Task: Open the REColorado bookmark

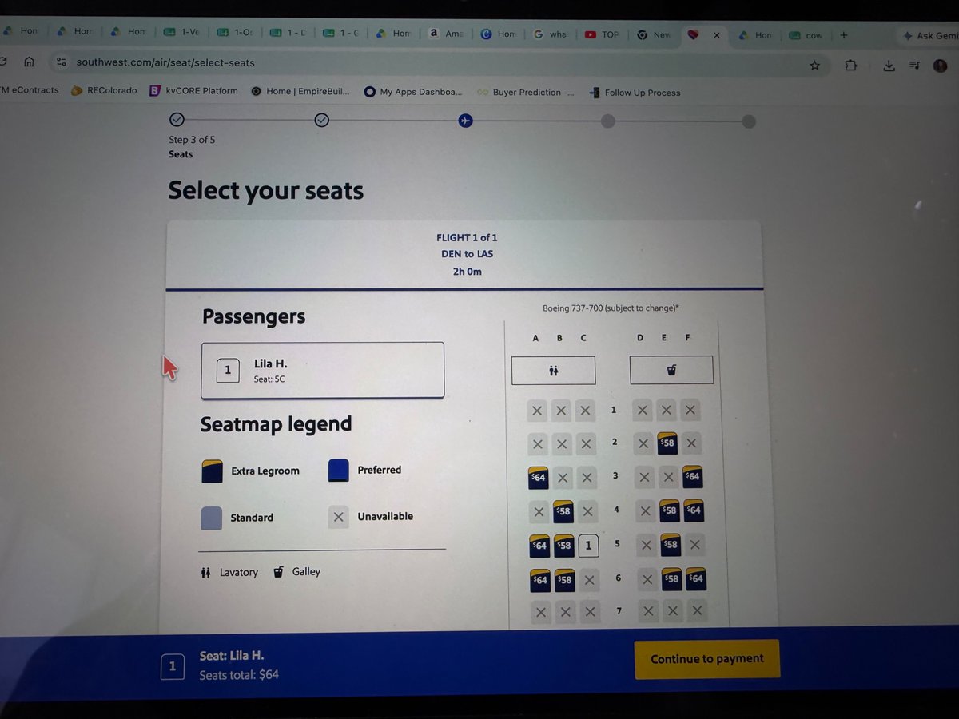Action: [104, 90]
